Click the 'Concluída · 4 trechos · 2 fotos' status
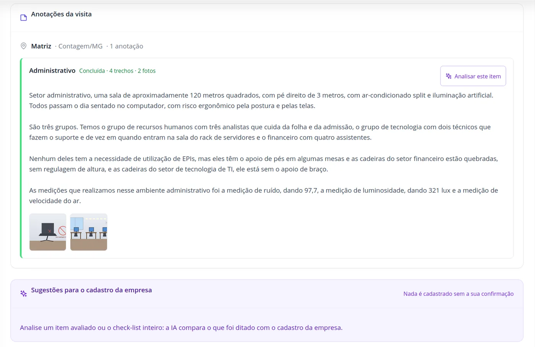This screenshot has width=535, height=347. (117, 71)
